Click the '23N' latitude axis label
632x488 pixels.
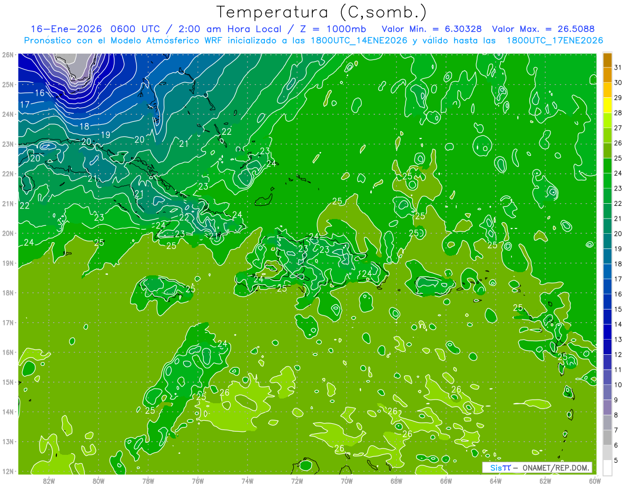8,144
